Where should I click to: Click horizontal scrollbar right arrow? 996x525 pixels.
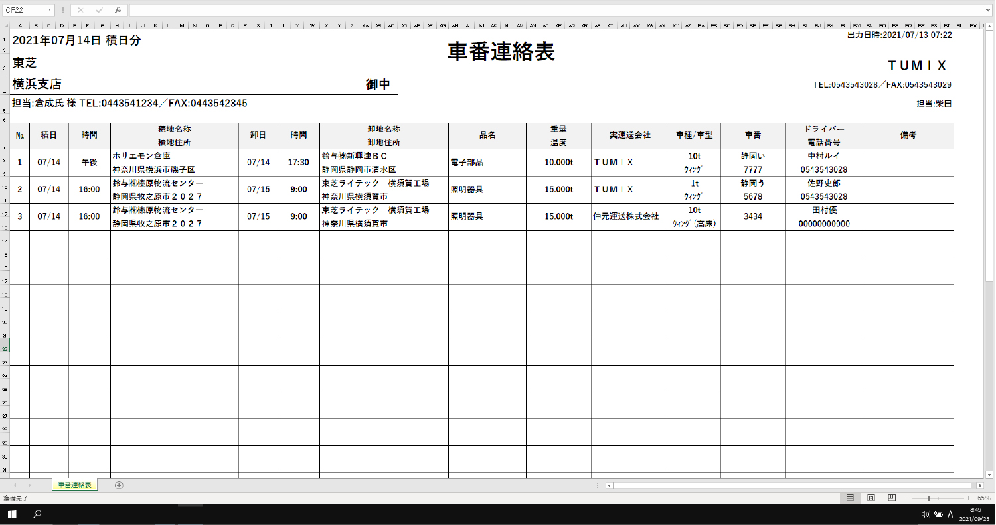coord(980,485)
